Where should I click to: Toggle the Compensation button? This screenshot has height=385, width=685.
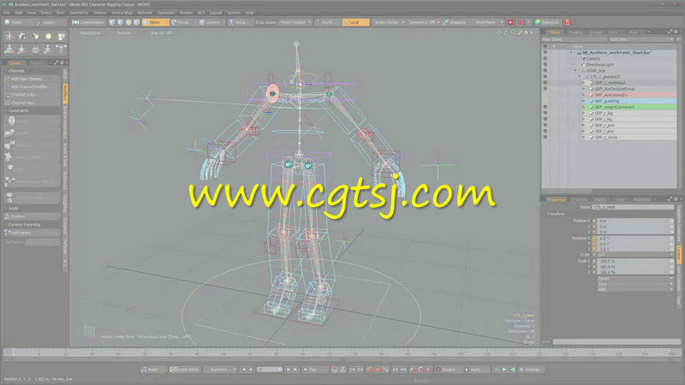click(x=88, y=22)
